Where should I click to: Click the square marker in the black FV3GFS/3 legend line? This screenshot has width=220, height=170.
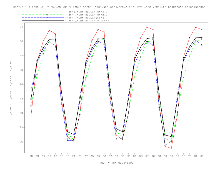coord(47,21)
